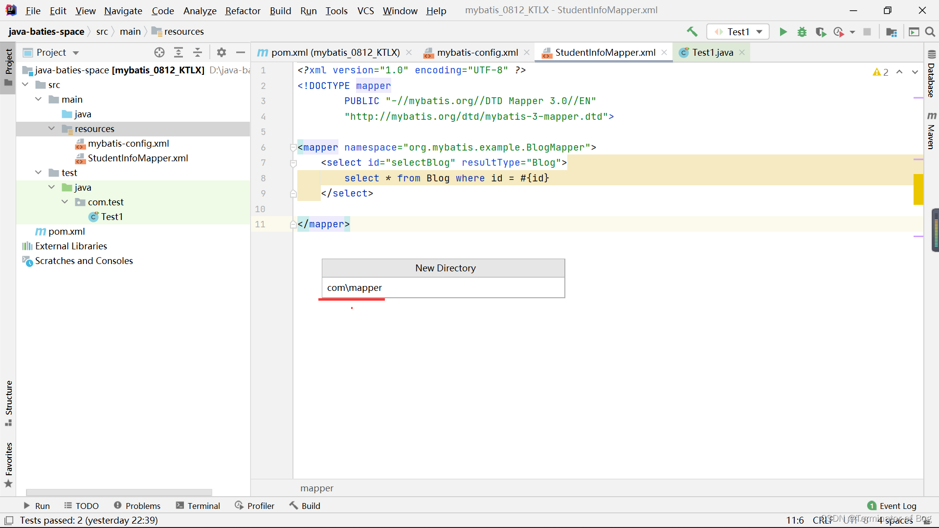Collapse the test folder node

(39, 173)
